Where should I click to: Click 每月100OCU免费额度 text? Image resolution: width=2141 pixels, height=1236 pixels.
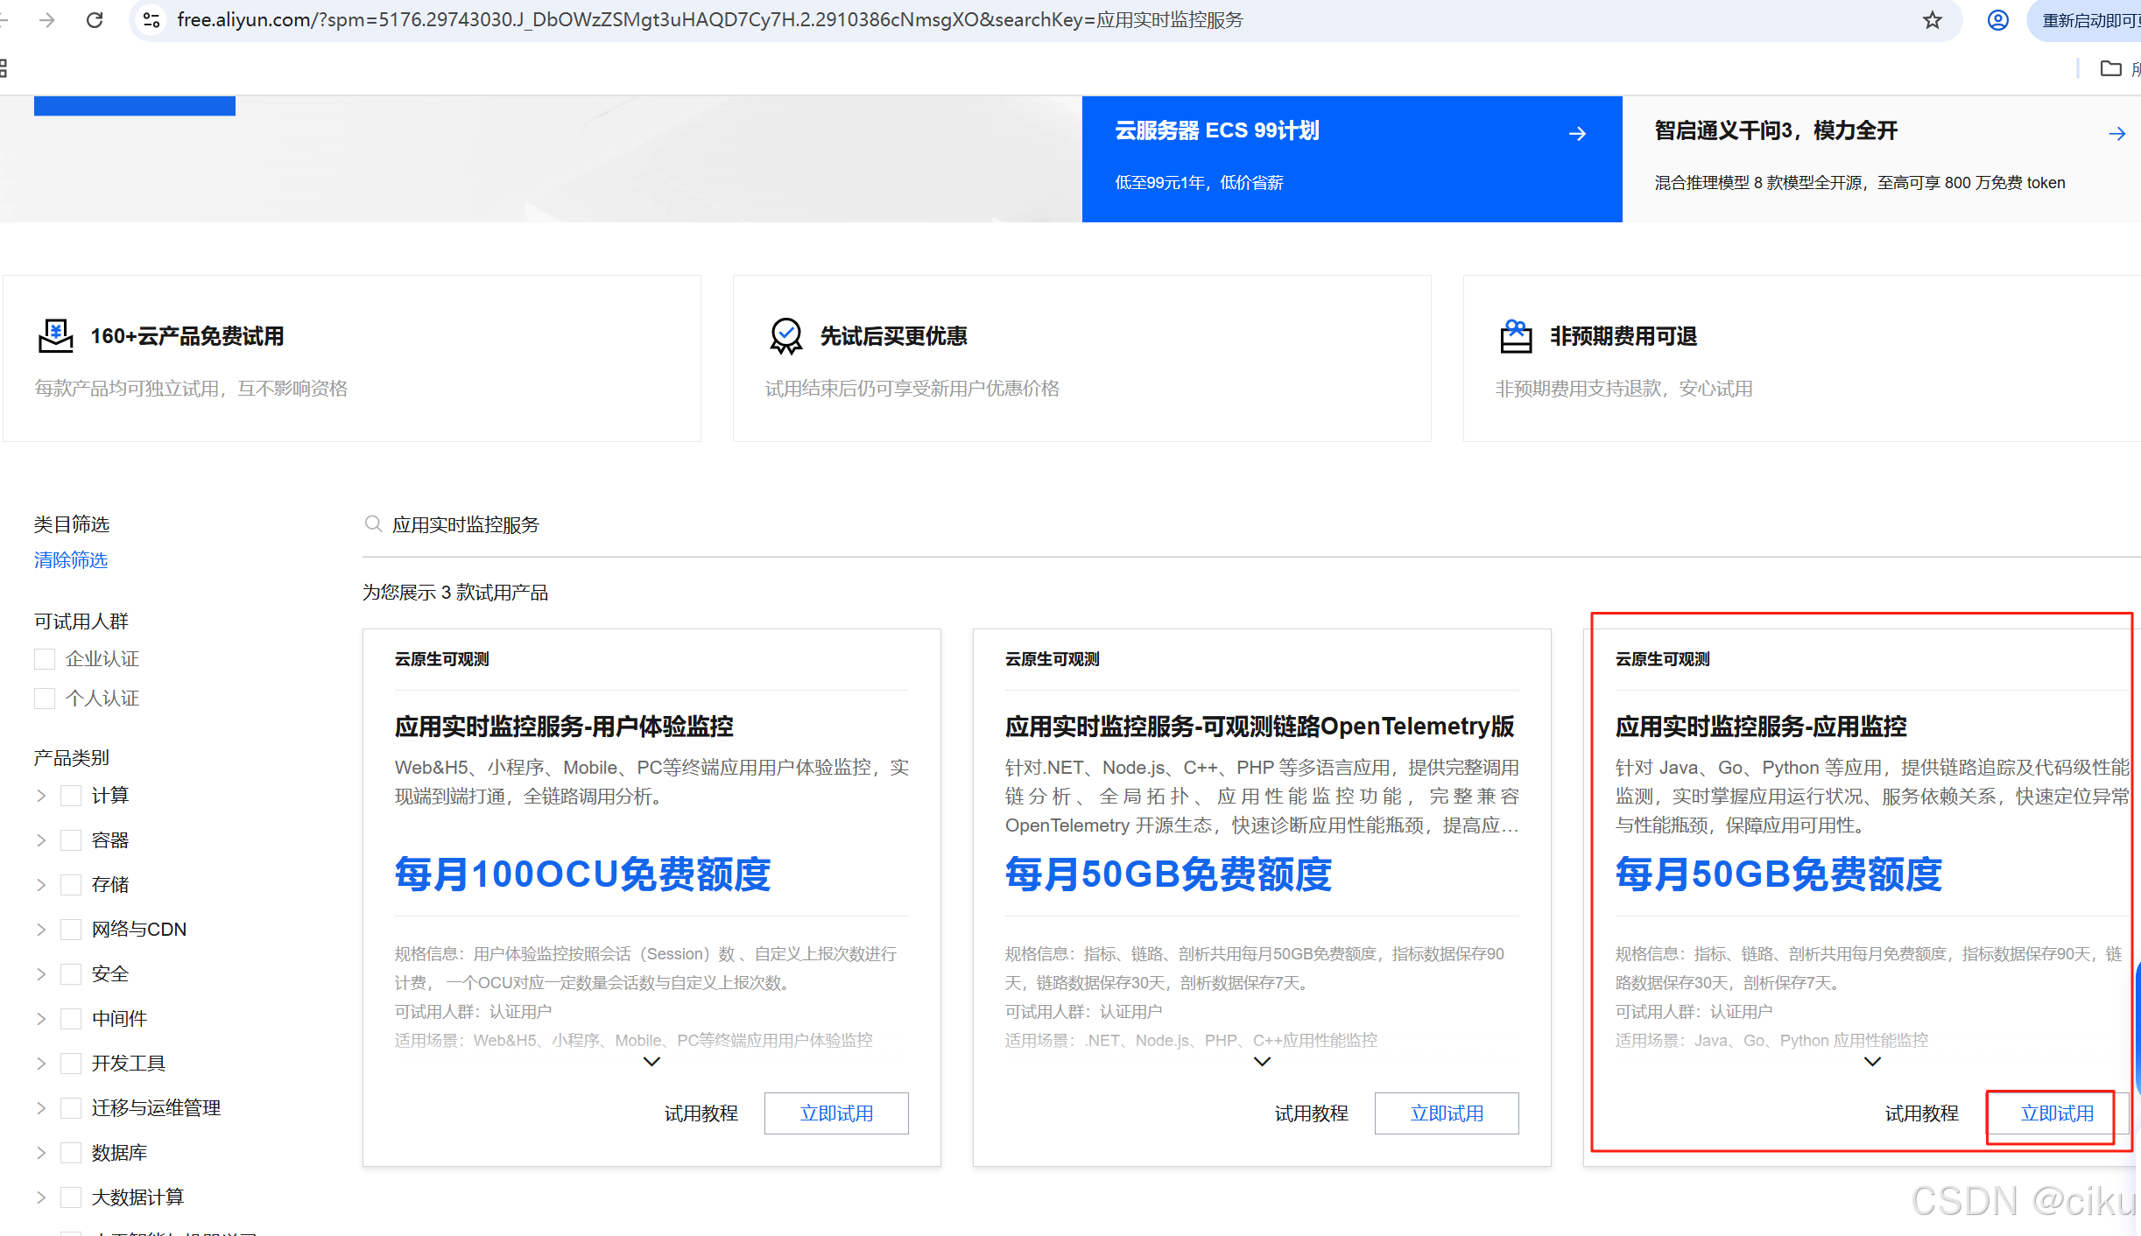[582, 874]
